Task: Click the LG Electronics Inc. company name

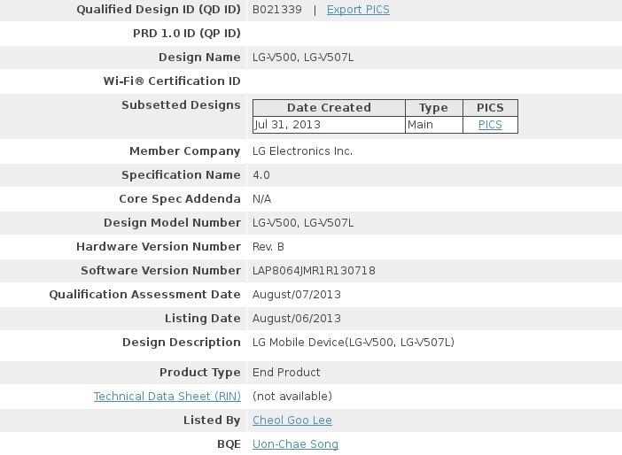Action: click(x=302, y=151)
